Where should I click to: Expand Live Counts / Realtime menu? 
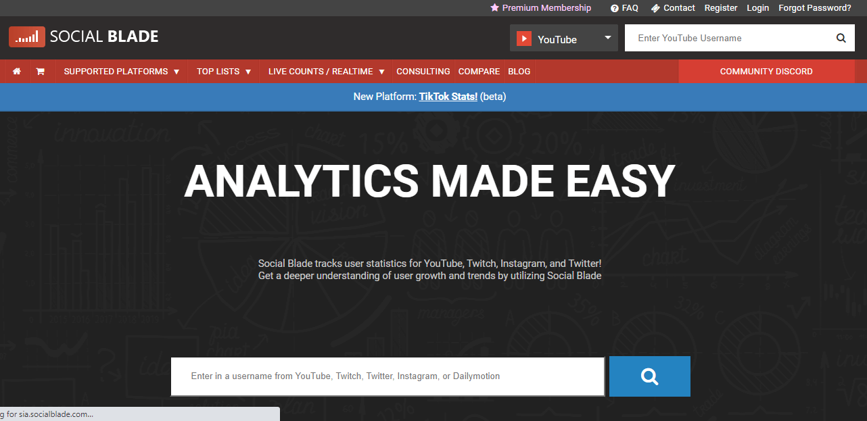(x=327, y=72)
